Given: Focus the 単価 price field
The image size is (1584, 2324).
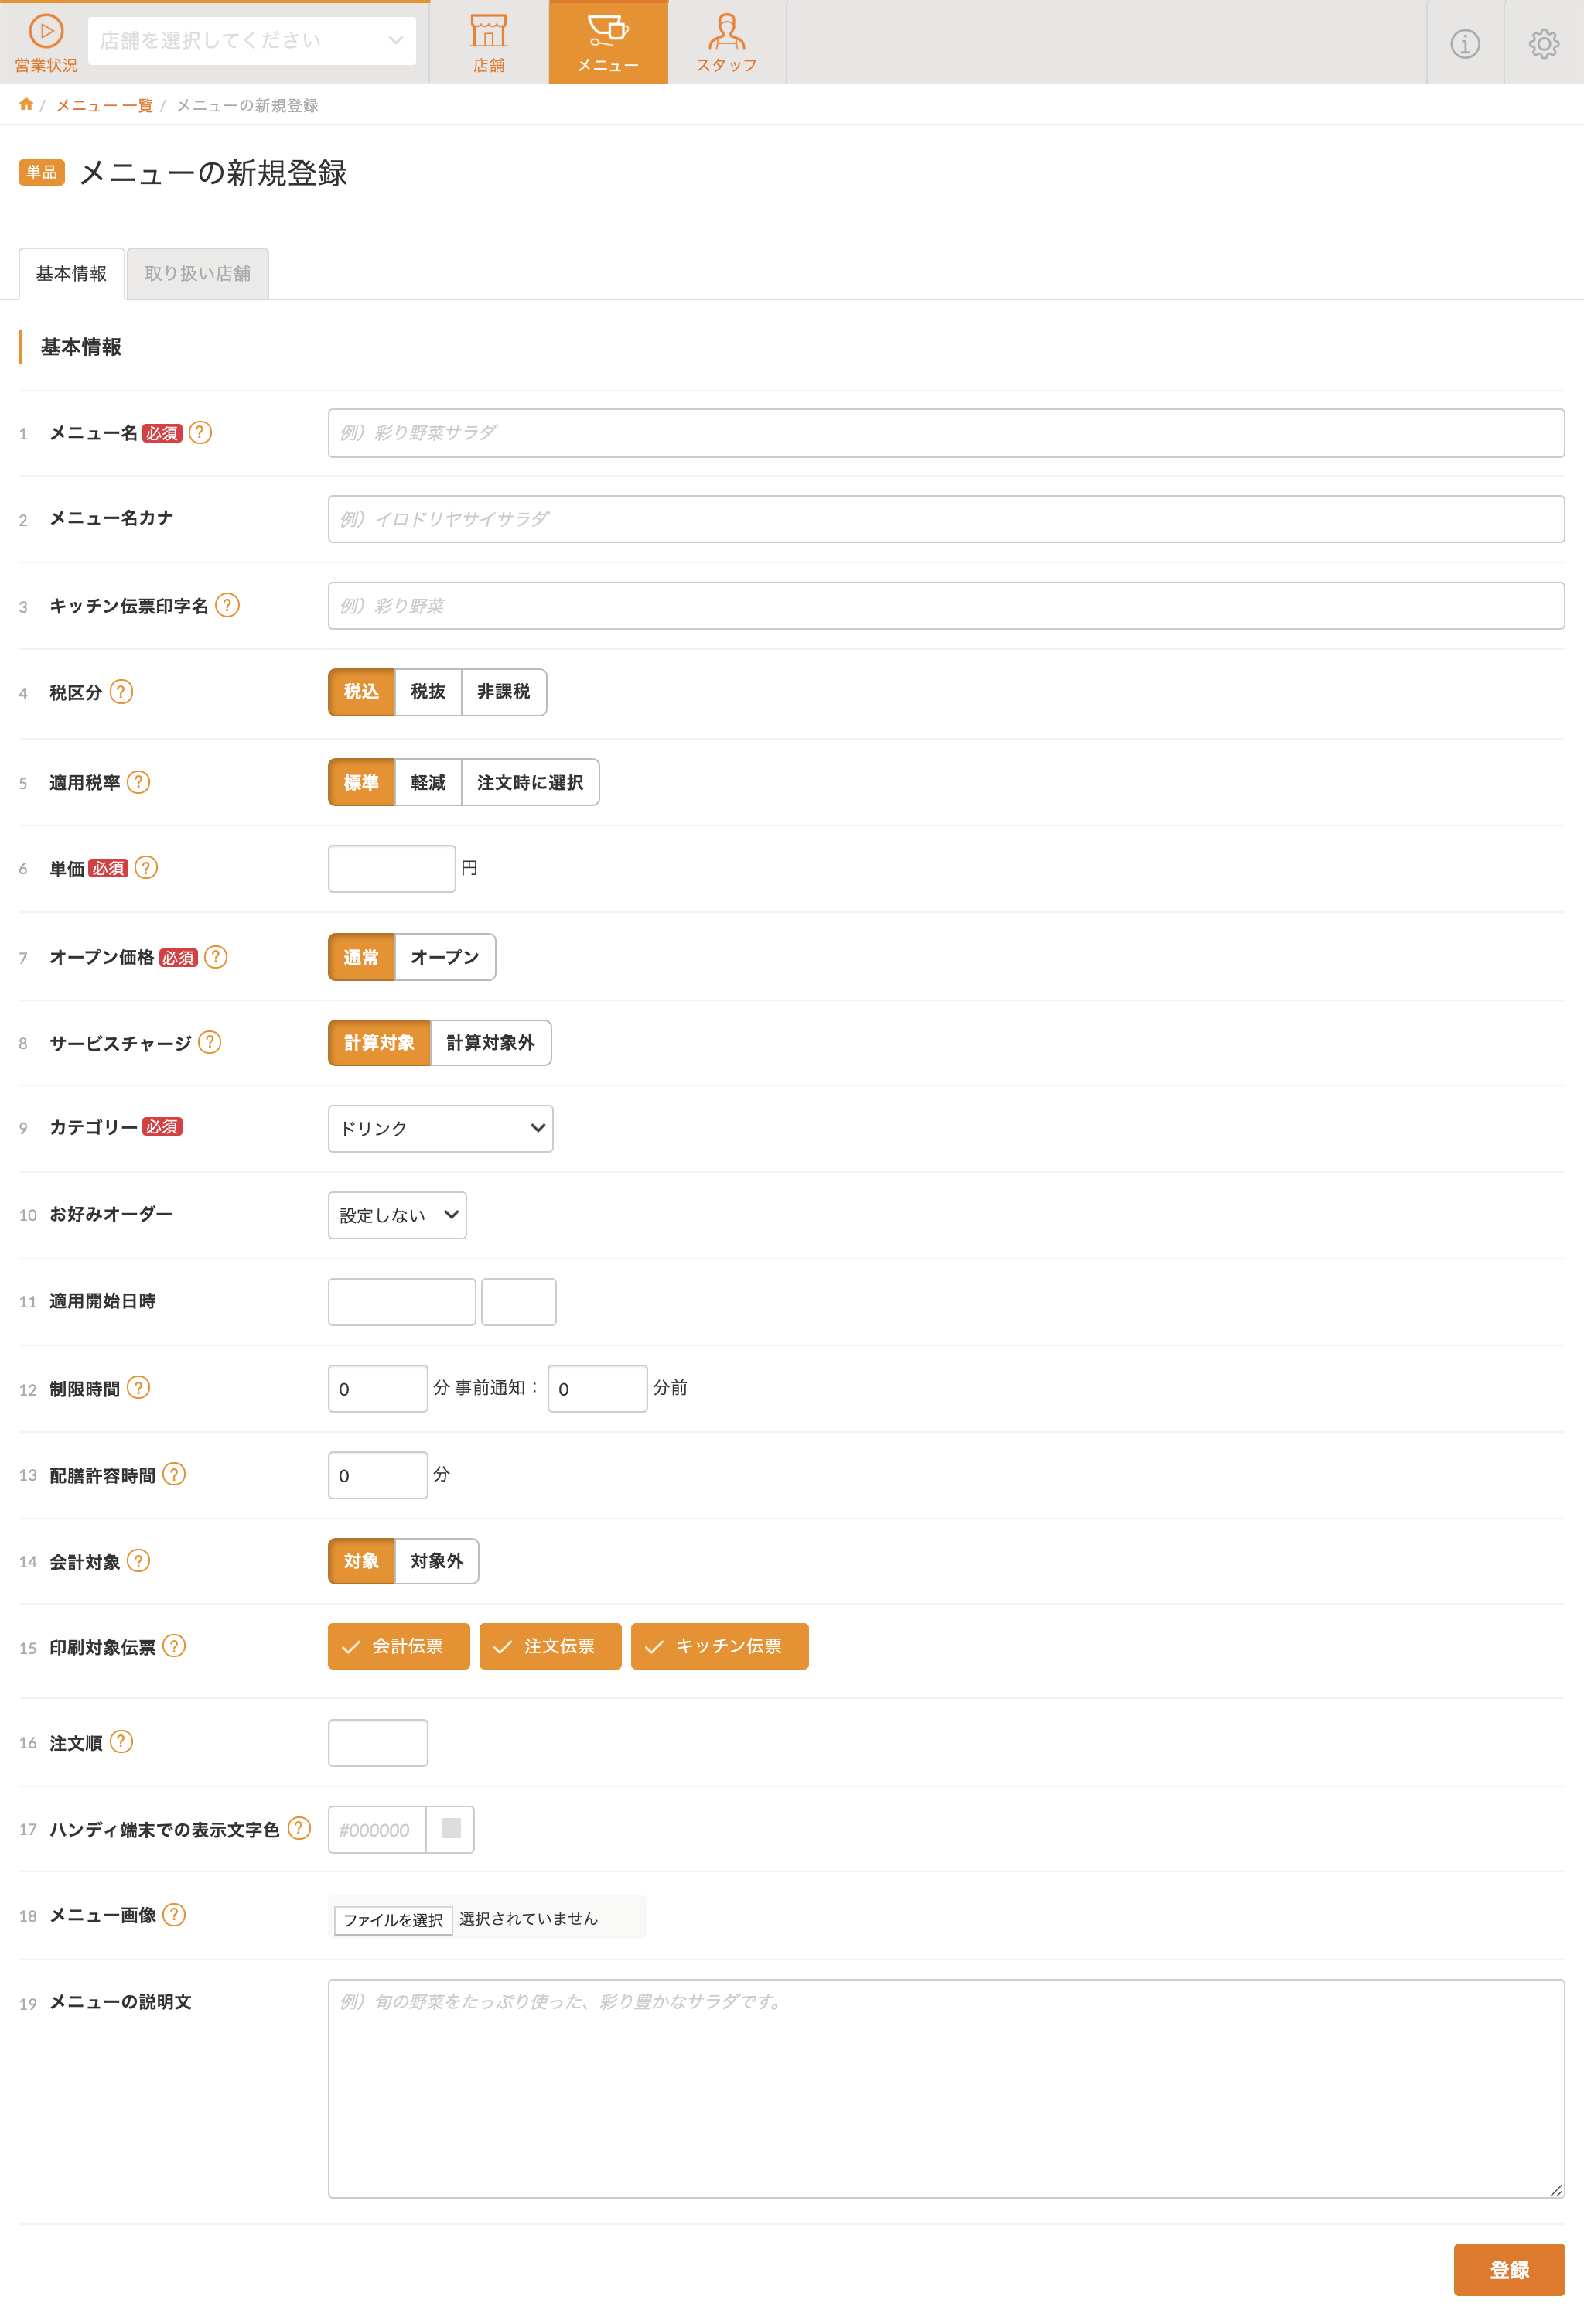Looking at the screenshot, I should 392,868.
